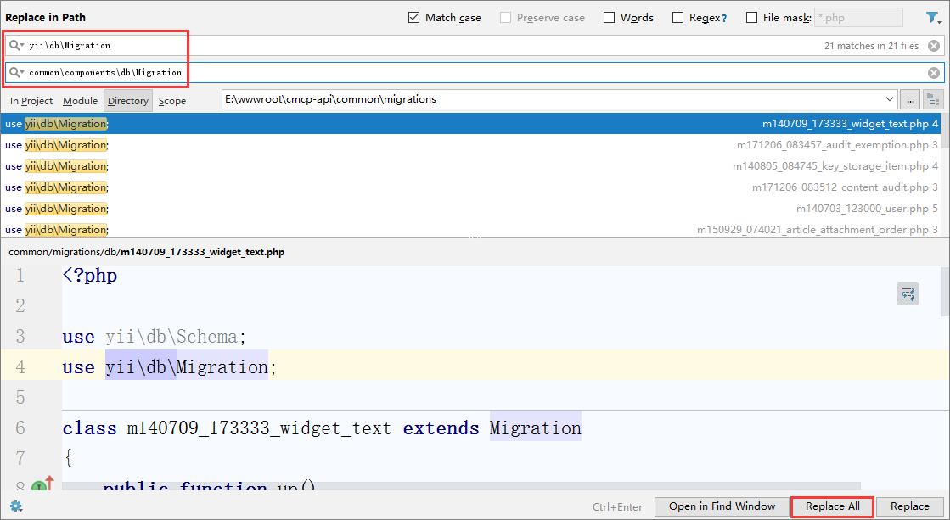
Task: Clear the yii\db\Migration search text
Action: 934,46
